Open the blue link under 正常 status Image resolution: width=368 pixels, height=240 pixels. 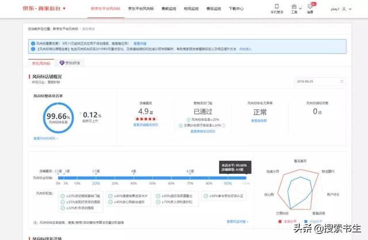pyautogui.click(x=259, y=121)
